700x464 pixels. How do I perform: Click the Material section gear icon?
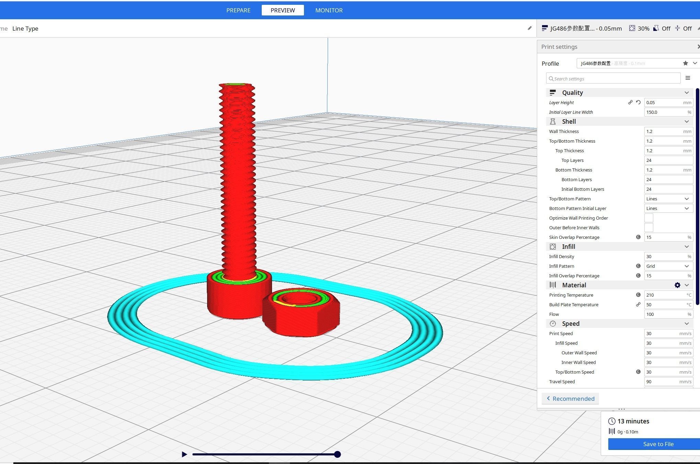pyautogui.click(x=677, y=285)
